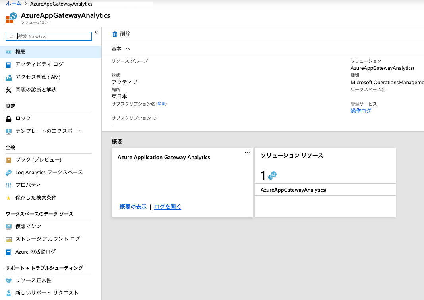Click the アクティビティ ログ icon
The image size is (424, 300).
(9, 65)
